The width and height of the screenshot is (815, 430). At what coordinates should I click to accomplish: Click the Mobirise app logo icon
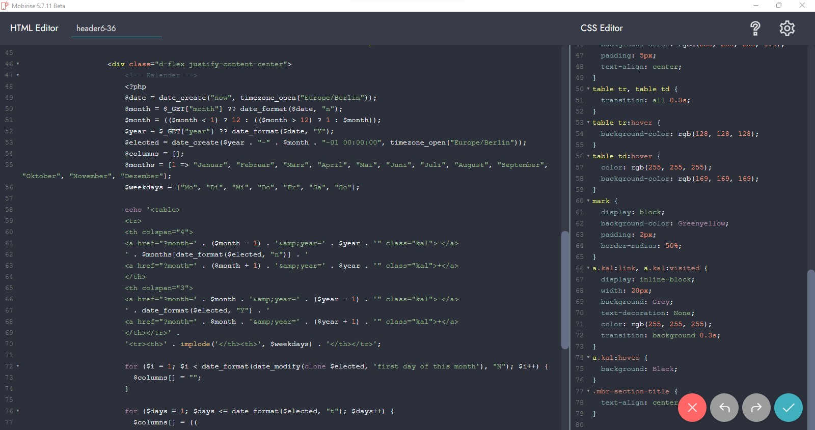(5, 6)
